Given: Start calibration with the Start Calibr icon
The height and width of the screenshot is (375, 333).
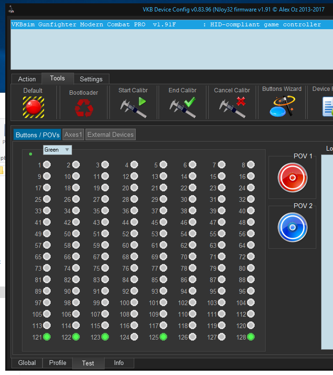Looking at the screenshot, I should pos(133,107).
